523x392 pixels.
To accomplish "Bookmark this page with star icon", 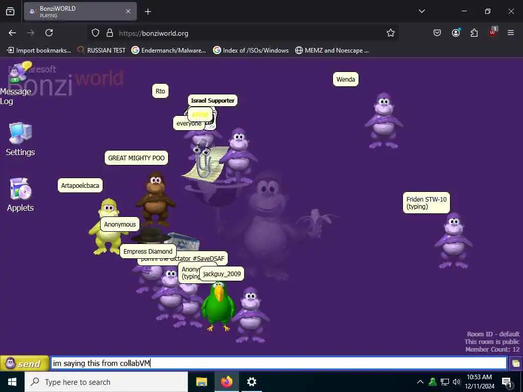I will pos(391,33).
